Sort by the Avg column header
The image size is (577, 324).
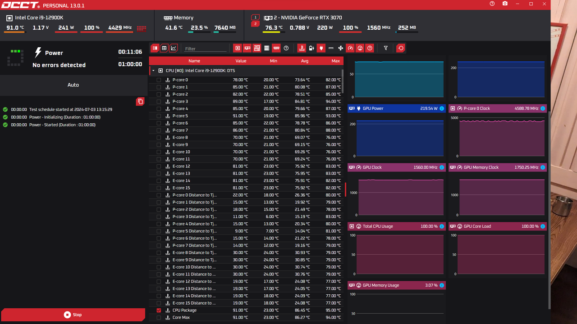305,61
